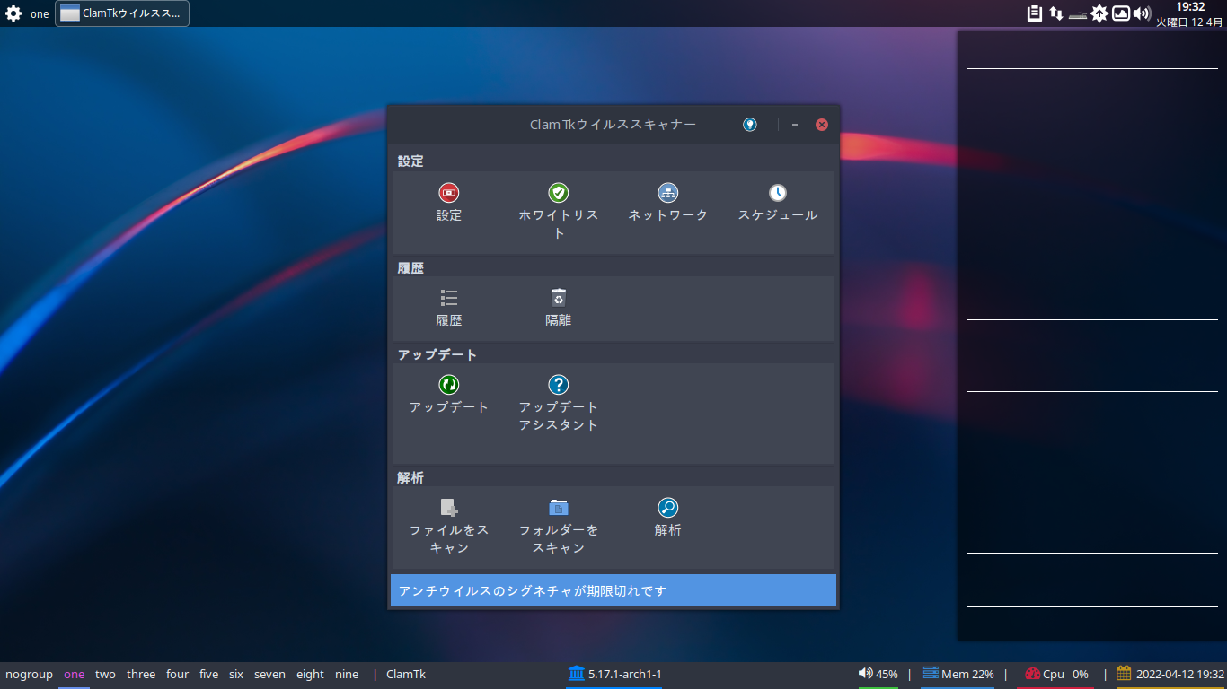Viewport: 1227px width, 689px height.
Task: Click the Mem 22% memory widget
Action: click(x=958, y=674)
